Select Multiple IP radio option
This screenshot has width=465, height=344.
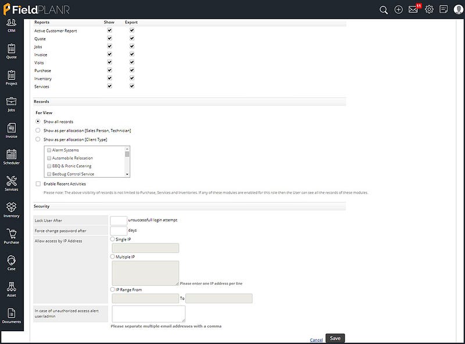[x=112, y=256]
